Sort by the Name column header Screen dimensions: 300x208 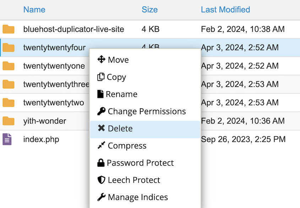(34, 10)
